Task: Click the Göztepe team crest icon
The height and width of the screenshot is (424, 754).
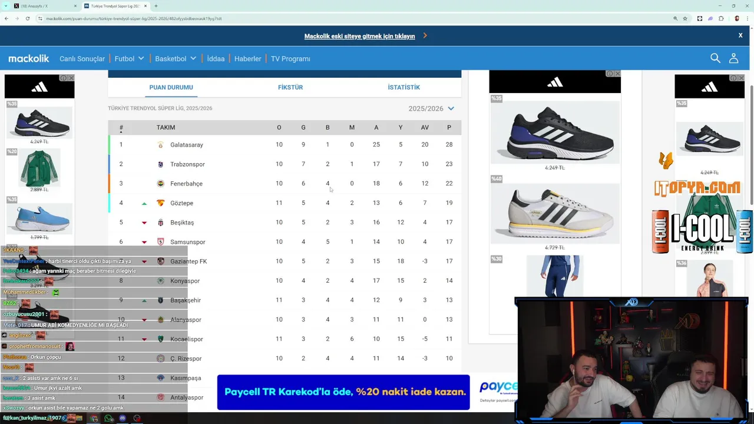Action: (161, 203)
